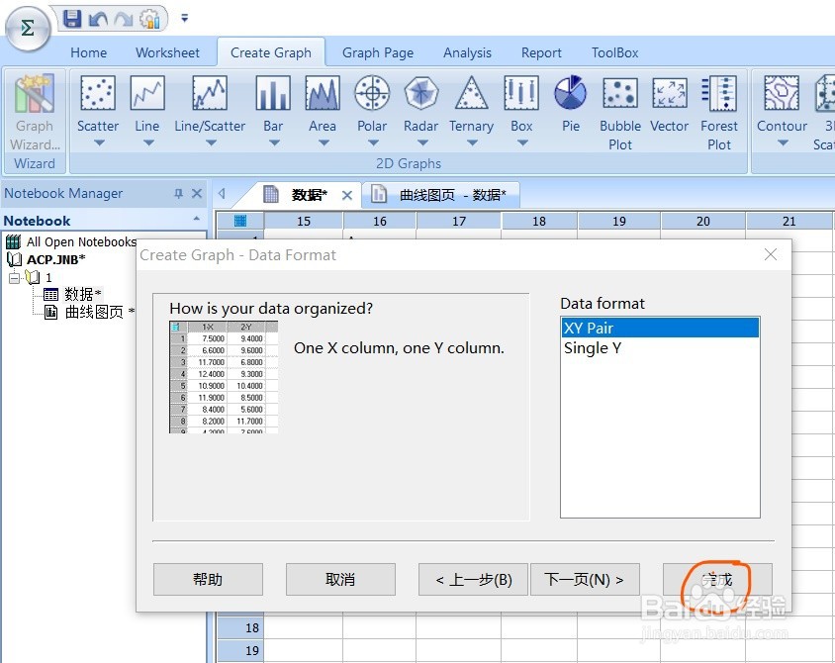Select Single Y data format
The height and width of the screenshot is (663, 835).
591,348
